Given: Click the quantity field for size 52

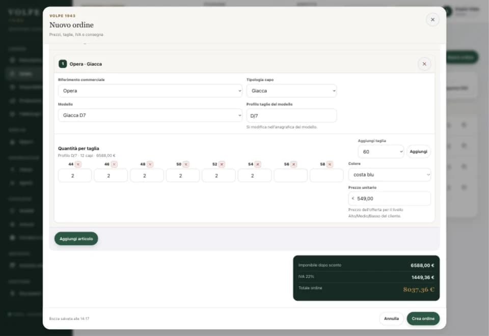Looking at the screenshot, I should click(219, 176).
